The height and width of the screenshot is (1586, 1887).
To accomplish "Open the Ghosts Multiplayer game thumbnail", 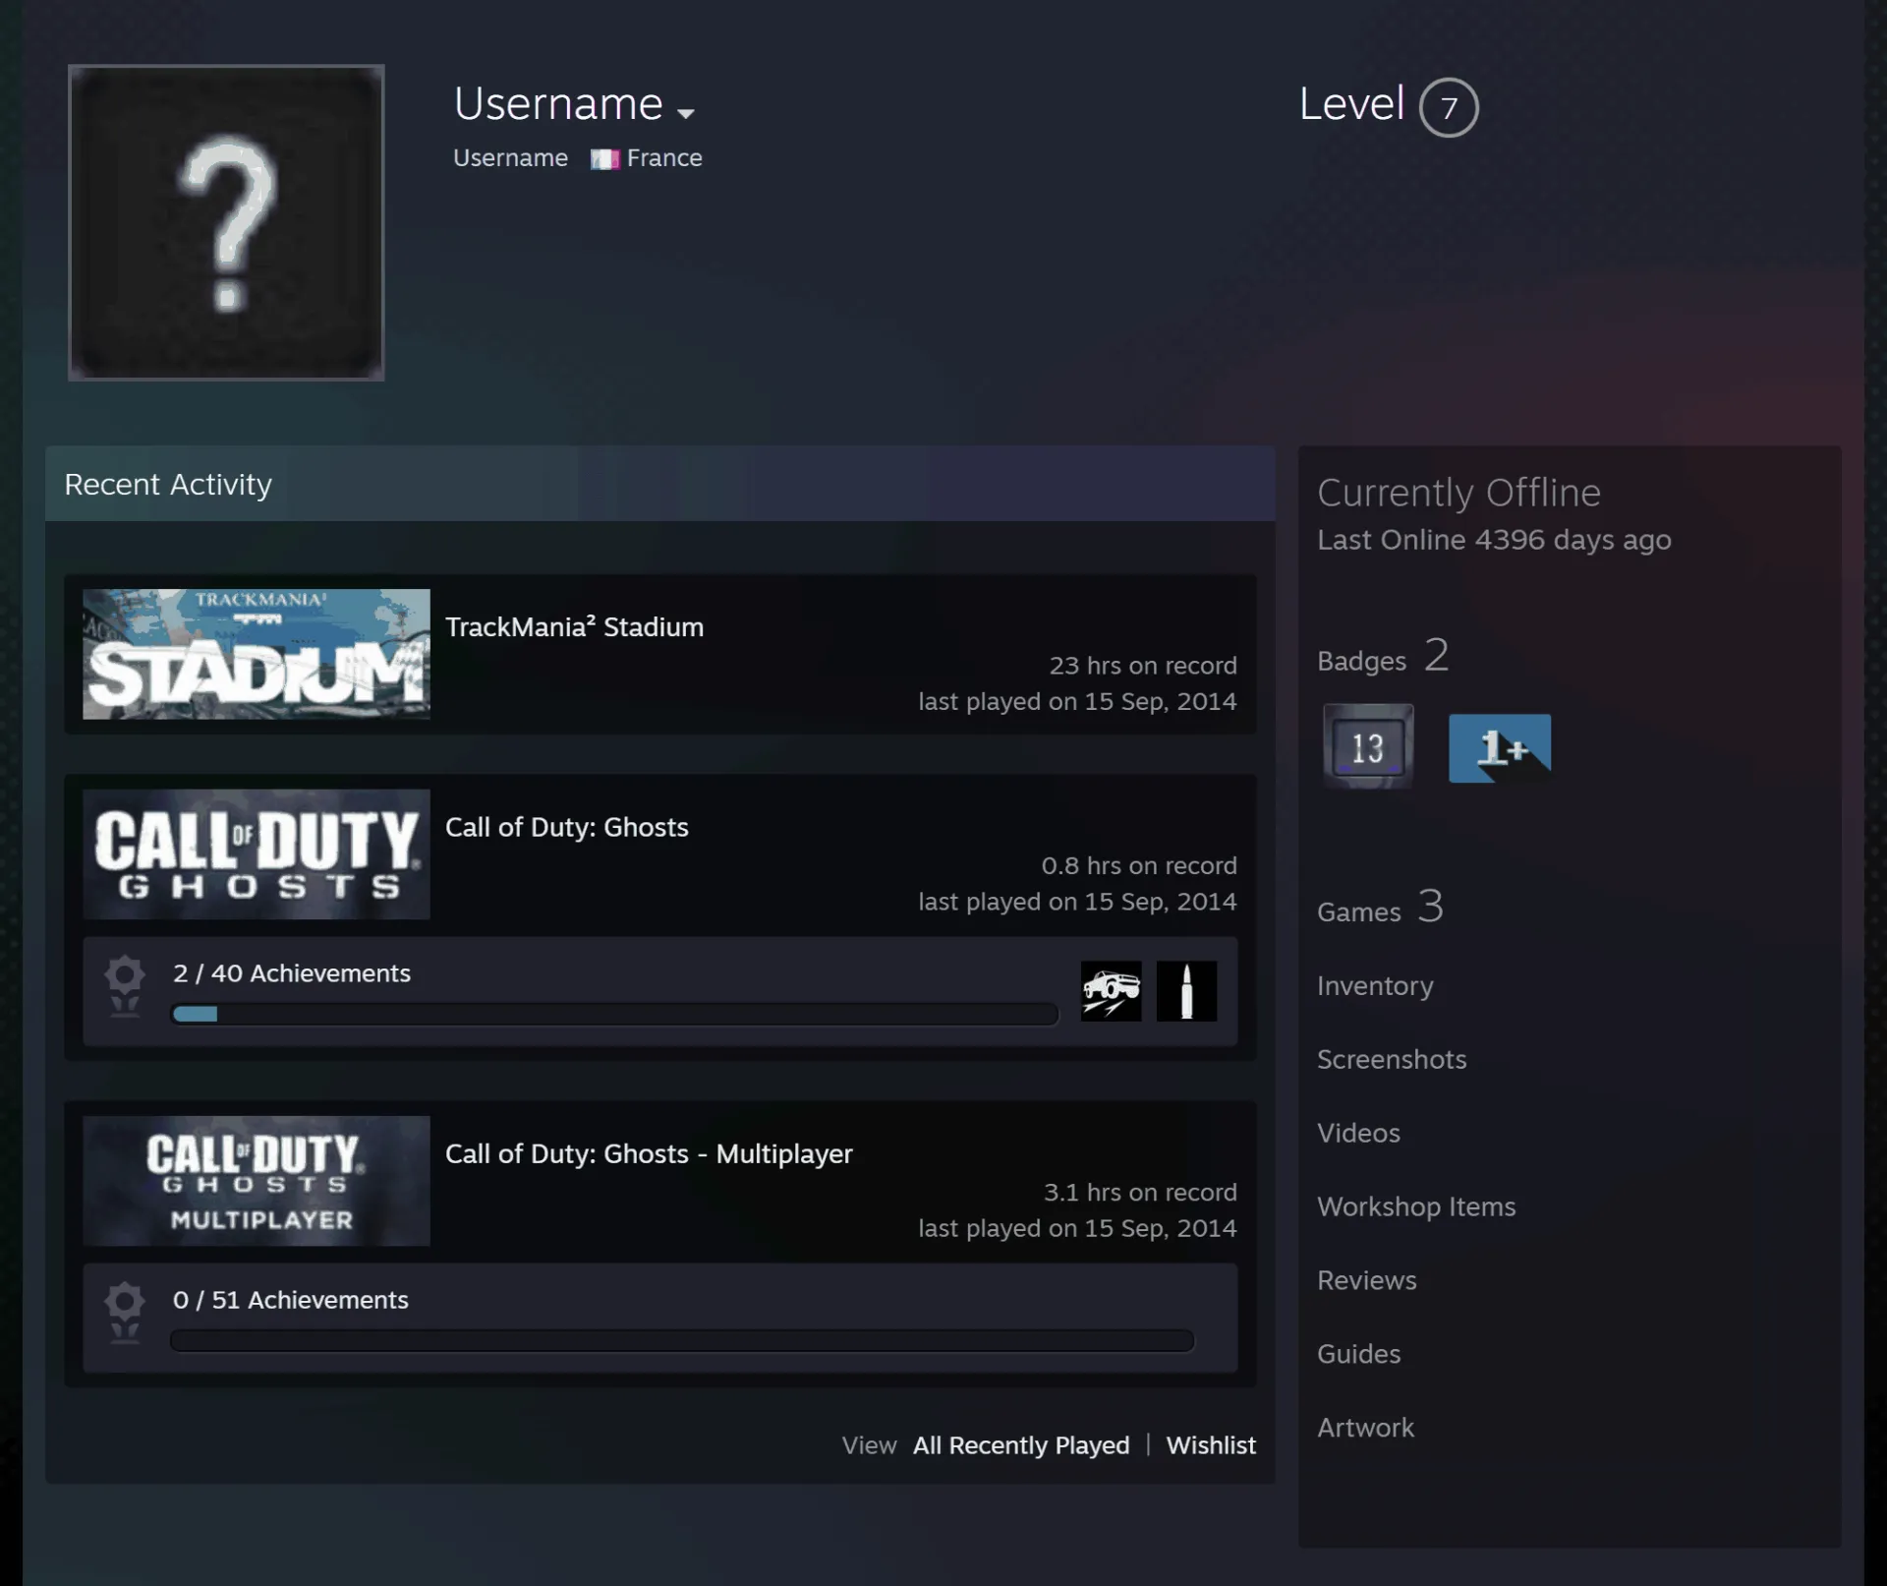I will coord(257,1181).
